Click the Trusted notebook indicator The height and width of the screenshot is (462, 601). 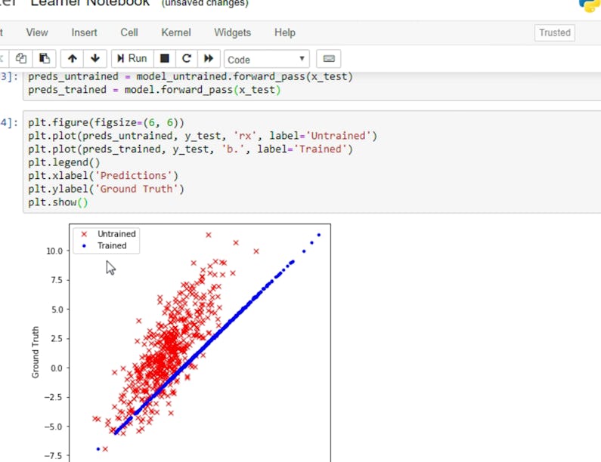click(x=555, y=33)
